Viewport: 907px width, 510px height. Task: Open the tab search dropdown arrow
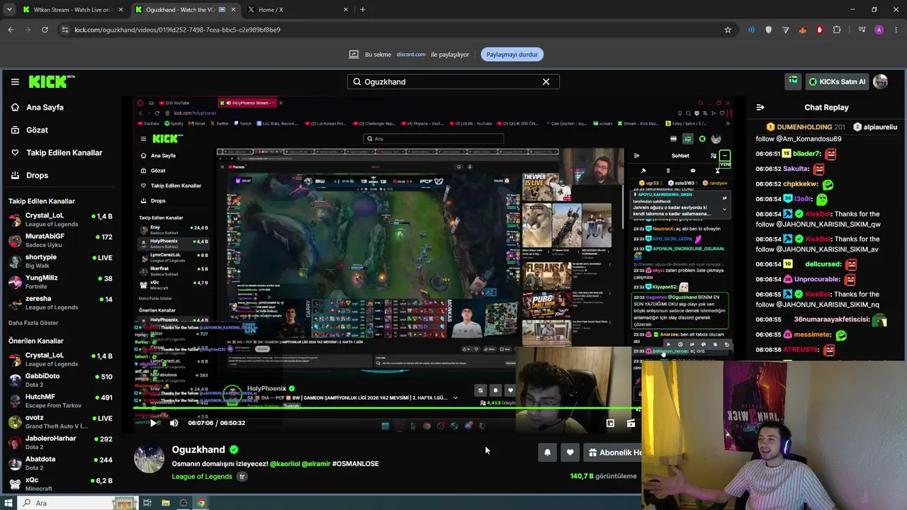tap(9, 9)
